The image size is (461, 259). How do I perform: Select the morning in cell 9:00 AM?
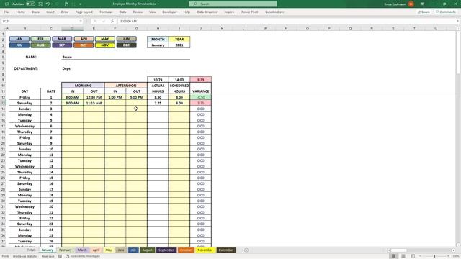pyautogui.click(x=72, y=103)
